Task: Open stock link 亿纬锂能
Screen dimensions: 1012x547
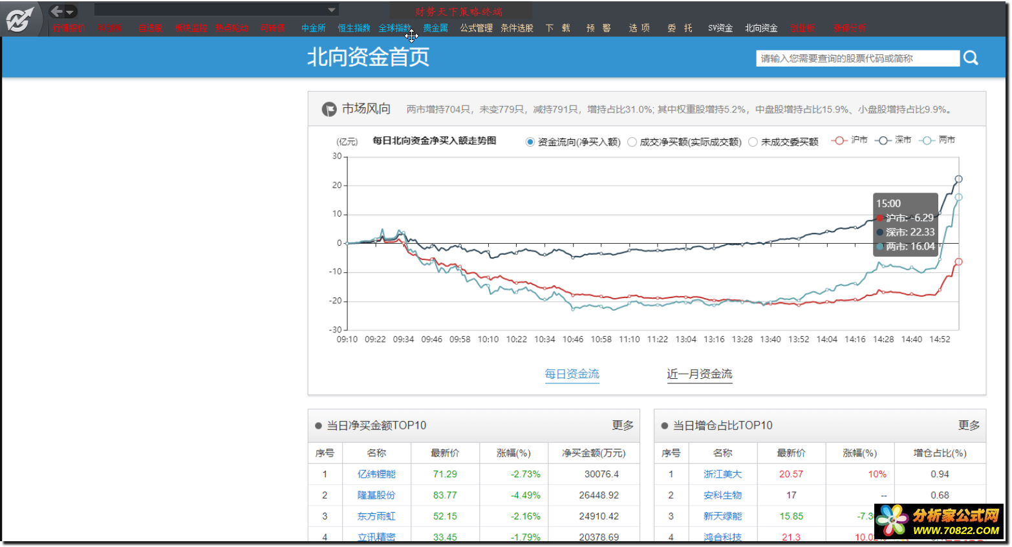Action: [376, 474]
